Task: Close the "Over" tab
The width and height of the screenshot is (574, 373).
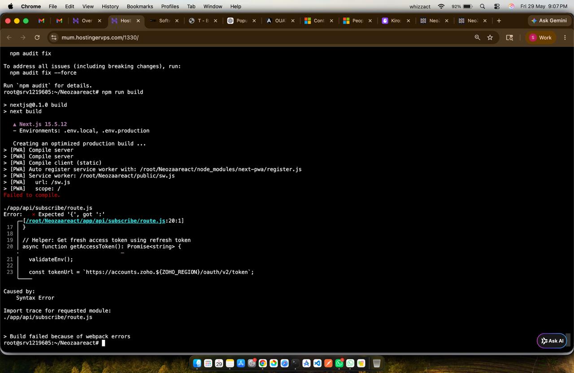Action: point(100,21)
